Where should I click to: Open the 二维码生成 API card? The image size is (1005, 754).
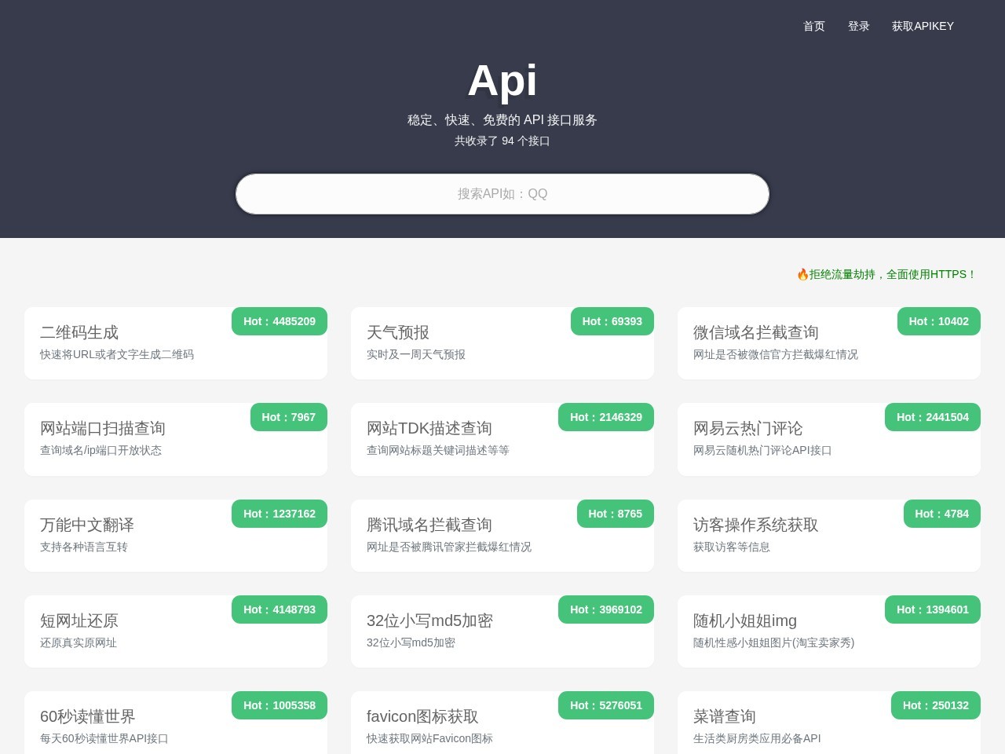[x=176, y=343]
